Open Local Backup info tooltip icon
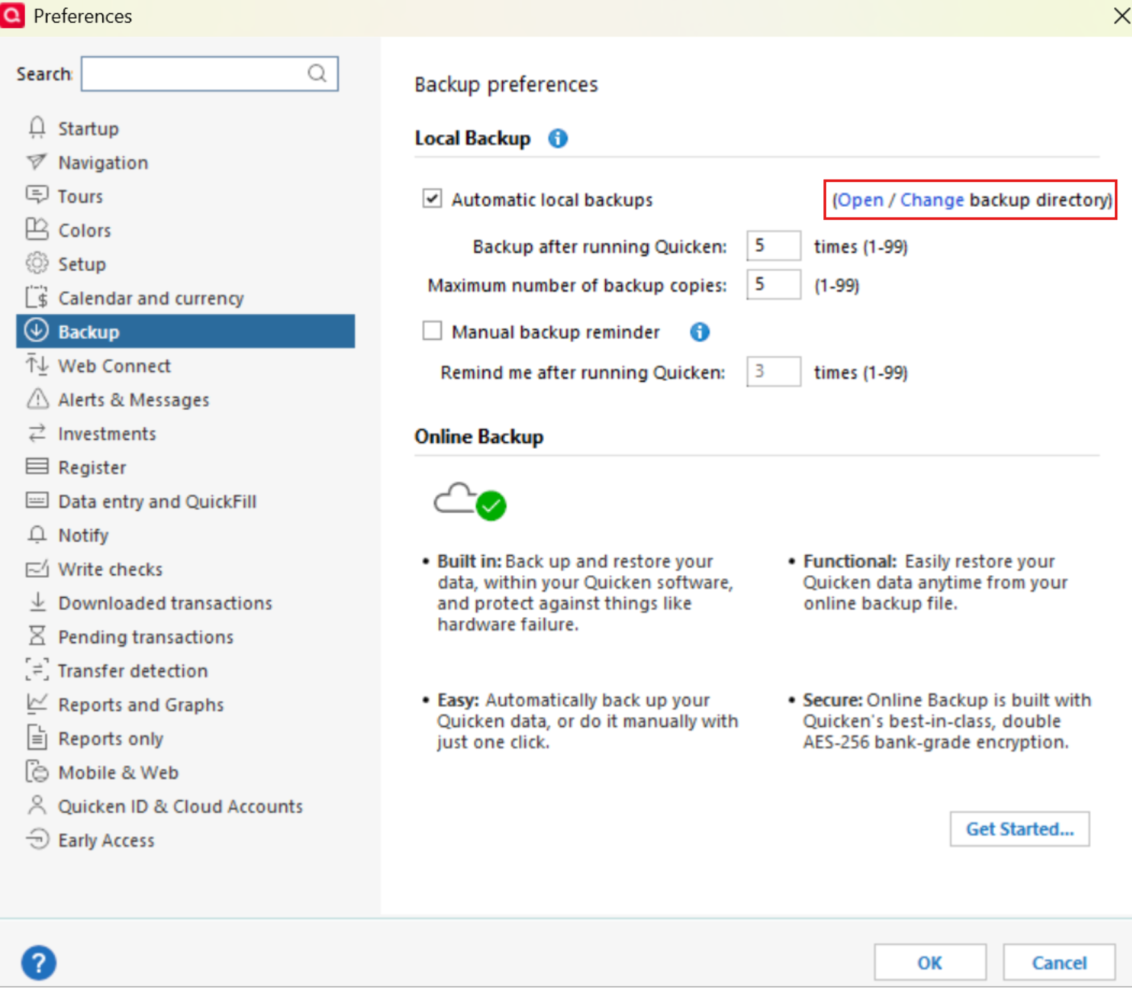This screenshot has height=988, width=1132. (x=557, y=138)
